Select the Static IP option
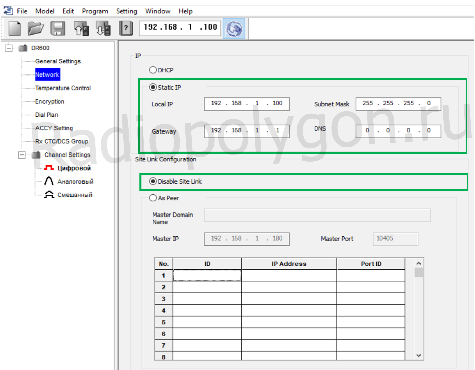The width and height of the screenshot is (475, 370). click(153, 87)
